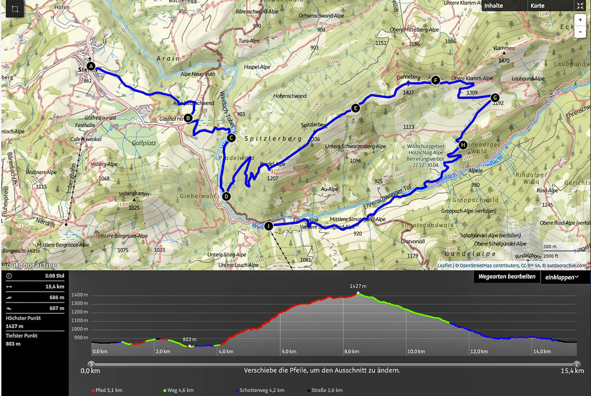Select waypoint A at the route start
The image size is (591, 396).
91,66
